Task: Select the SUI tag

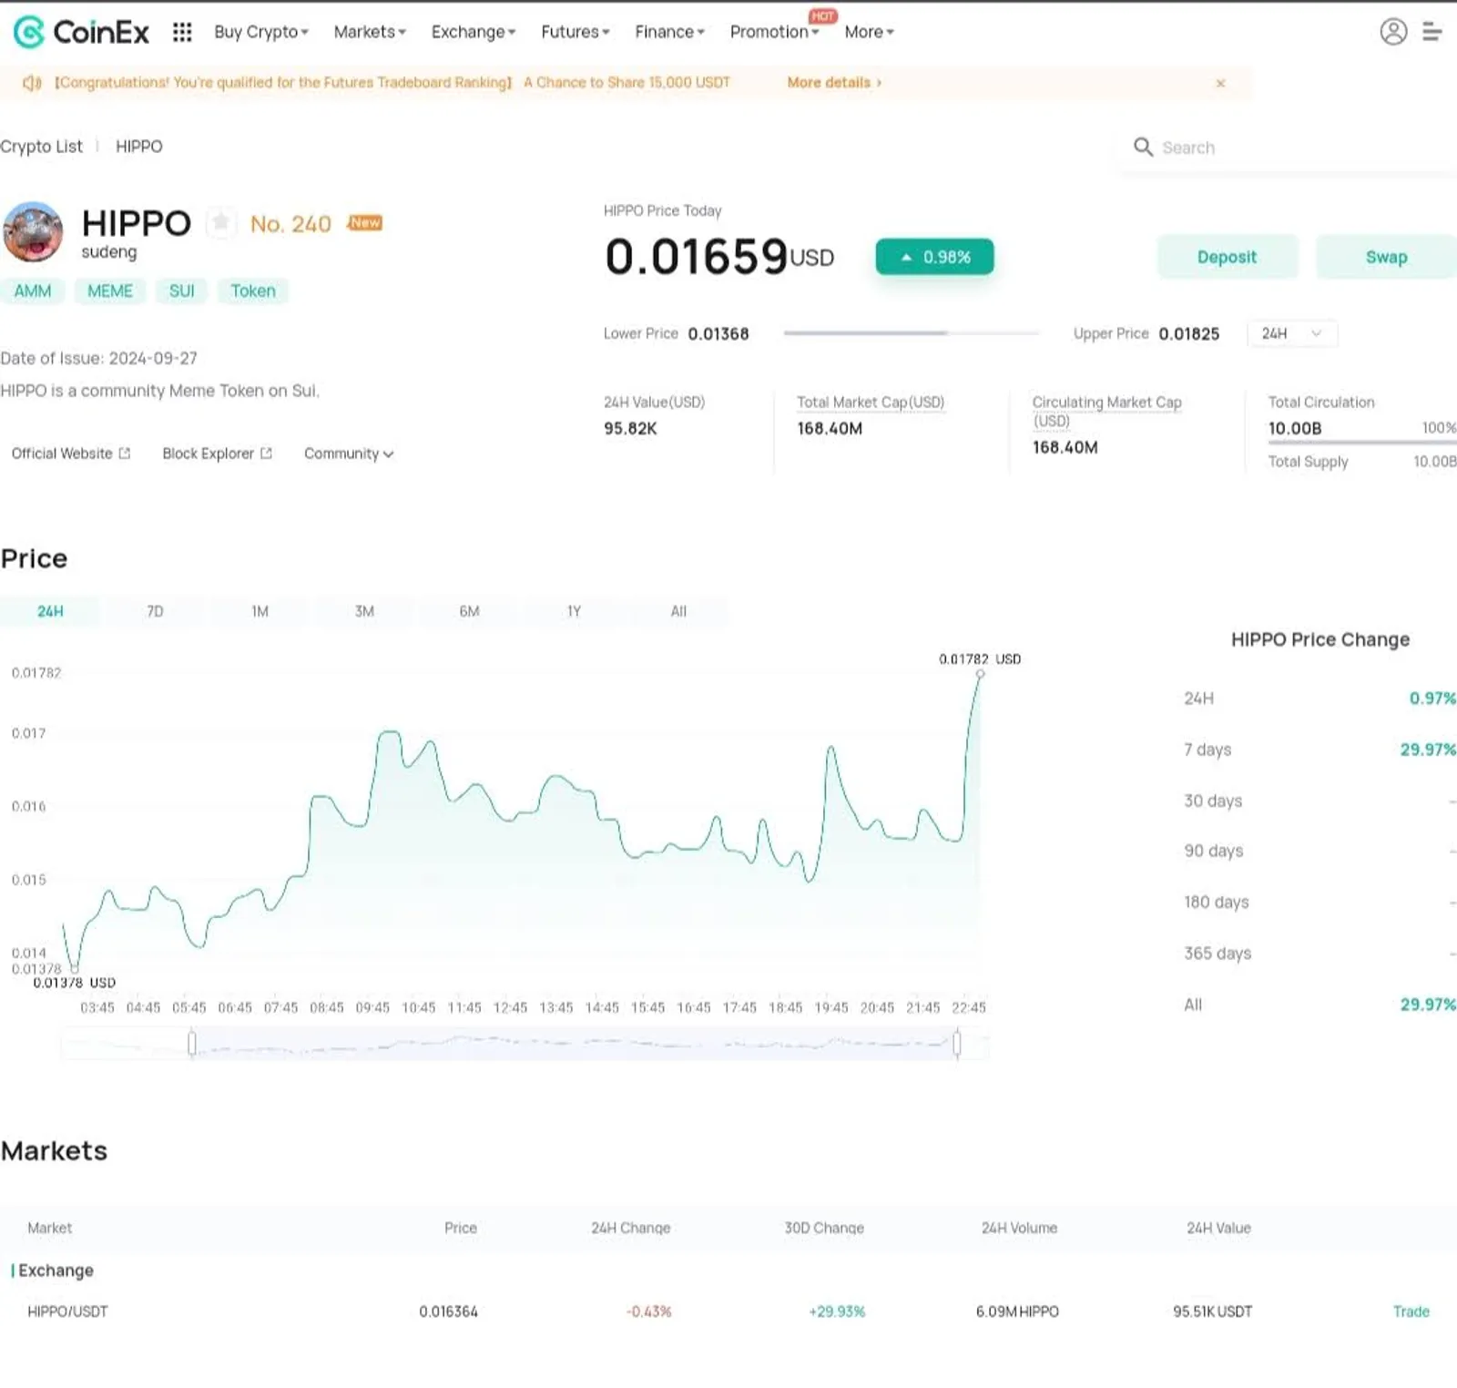Action: point(182,291)
